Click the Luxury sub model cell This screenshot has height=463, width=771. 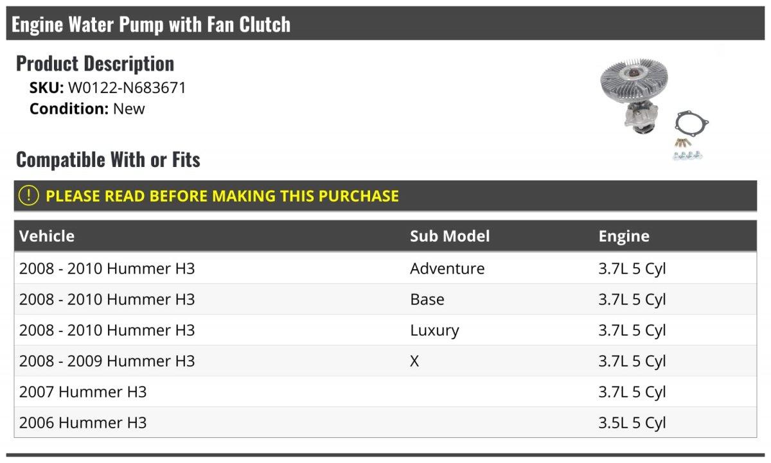click(x=434, y=331)
